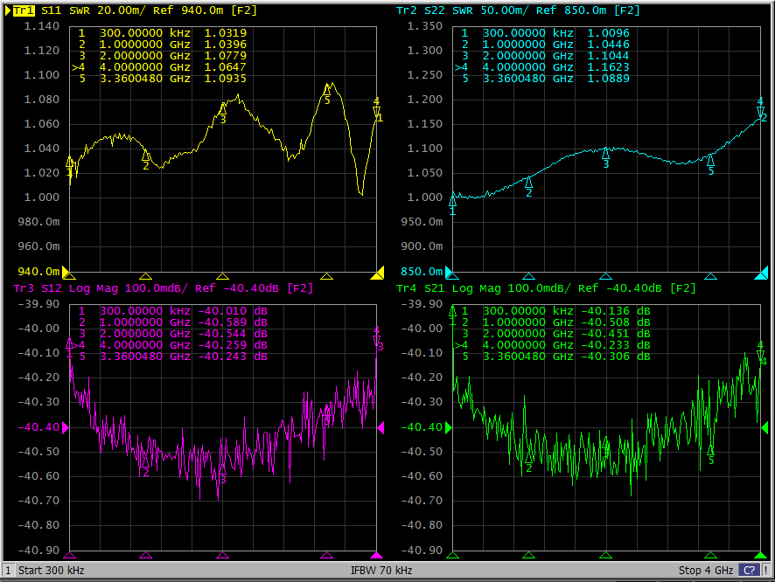Select the 3.3600480 GHz row in S22 marker table
The height and width of the screenshot is (582, 775).
point(546,79)
